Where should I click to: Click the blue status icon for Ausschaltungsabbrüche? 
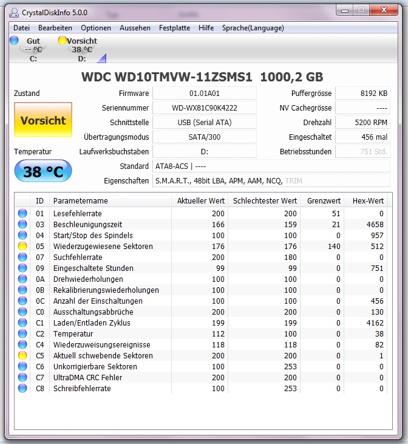tap(22, 312)
